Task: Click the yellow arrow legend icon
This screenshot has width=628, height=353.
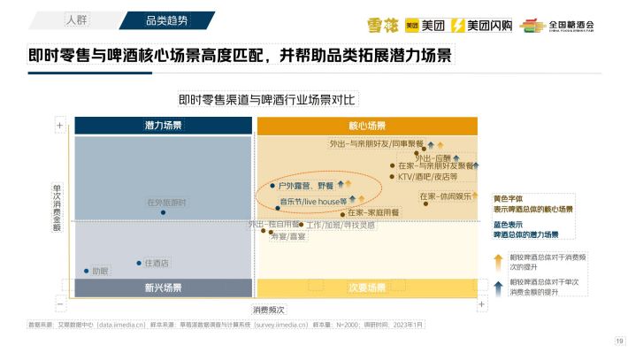Action: pos(498,262)
